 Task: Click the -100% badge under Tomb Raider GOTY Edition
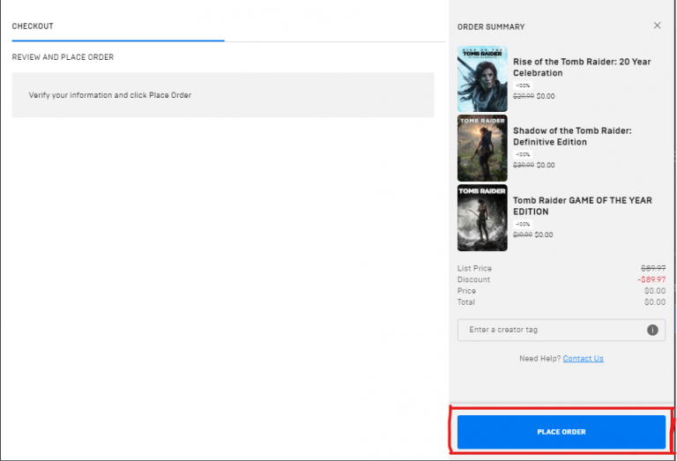tap(523, 224)
